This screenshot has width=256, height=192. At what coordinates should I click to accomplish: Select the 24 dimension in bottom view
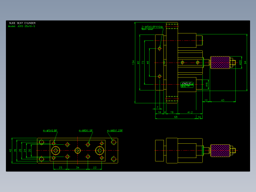(x=25, y=151)
